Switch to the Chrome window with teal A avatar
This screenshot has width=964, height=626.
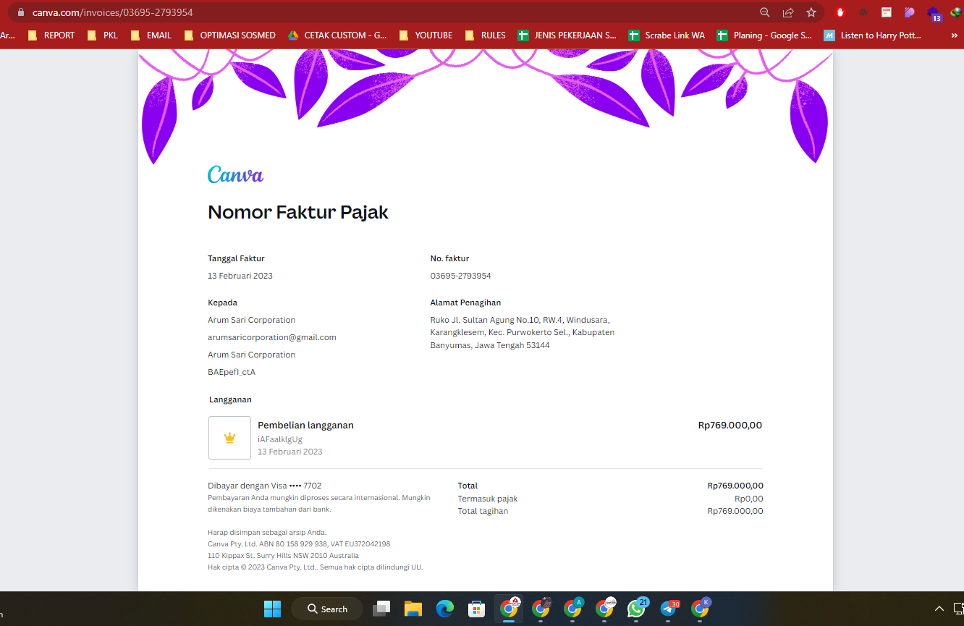coord(573,608)
